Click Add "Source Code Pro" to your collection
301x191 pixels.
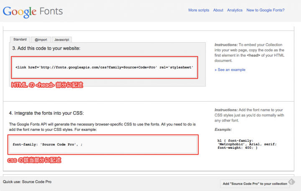(x=255, y=184)
